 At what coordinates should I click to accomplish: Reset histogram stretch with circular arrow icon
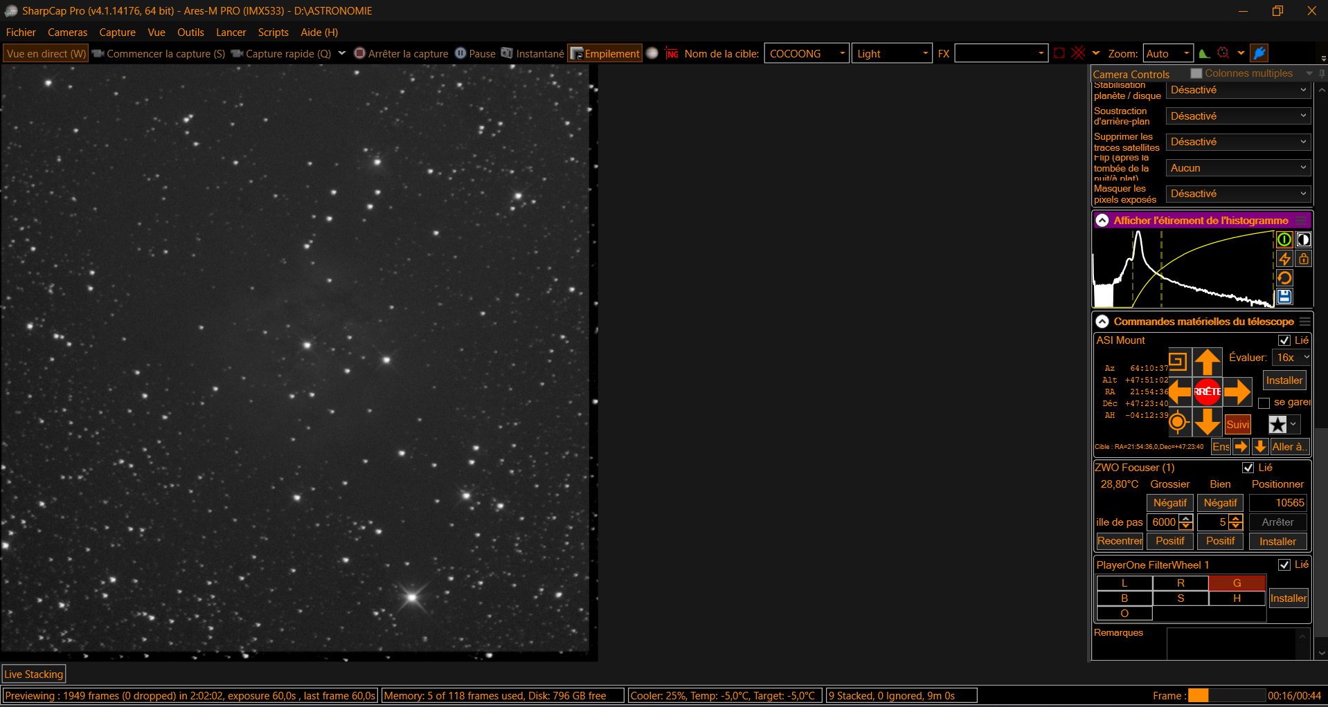tap(1284, 278)
